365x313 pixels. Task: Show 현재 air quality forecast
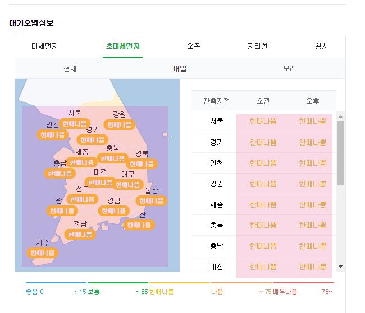point(70,68)
